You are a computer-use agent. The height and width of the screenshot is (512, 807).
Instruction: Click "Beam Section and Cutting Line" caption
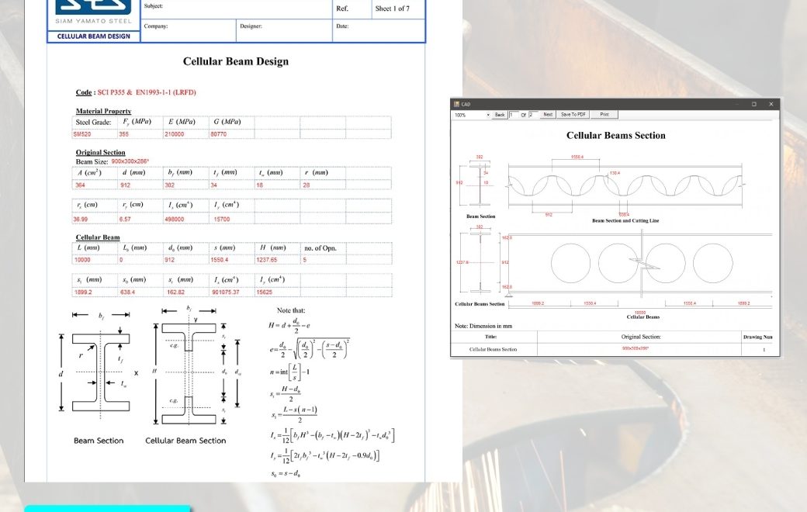coord(625,221)
